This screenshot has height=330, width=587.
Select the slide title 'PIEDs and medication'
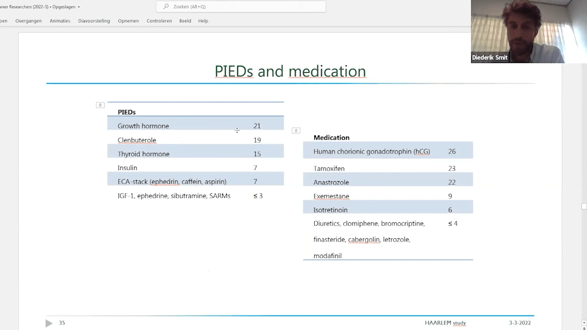[x=290, y=71]
